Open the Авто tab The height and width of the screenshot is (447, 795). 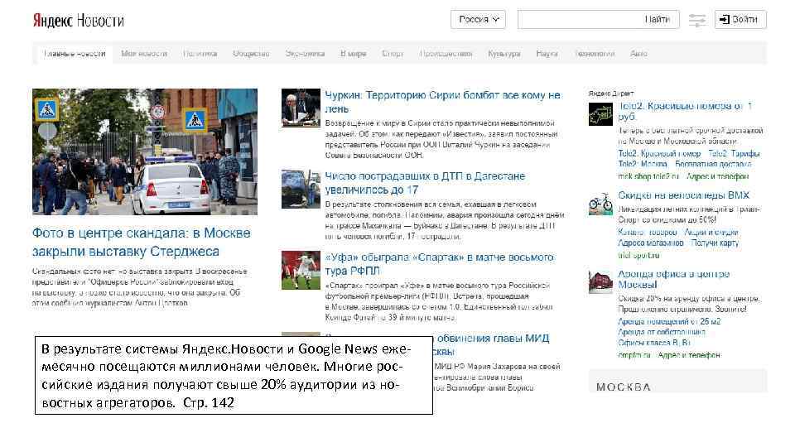point(638,54)
